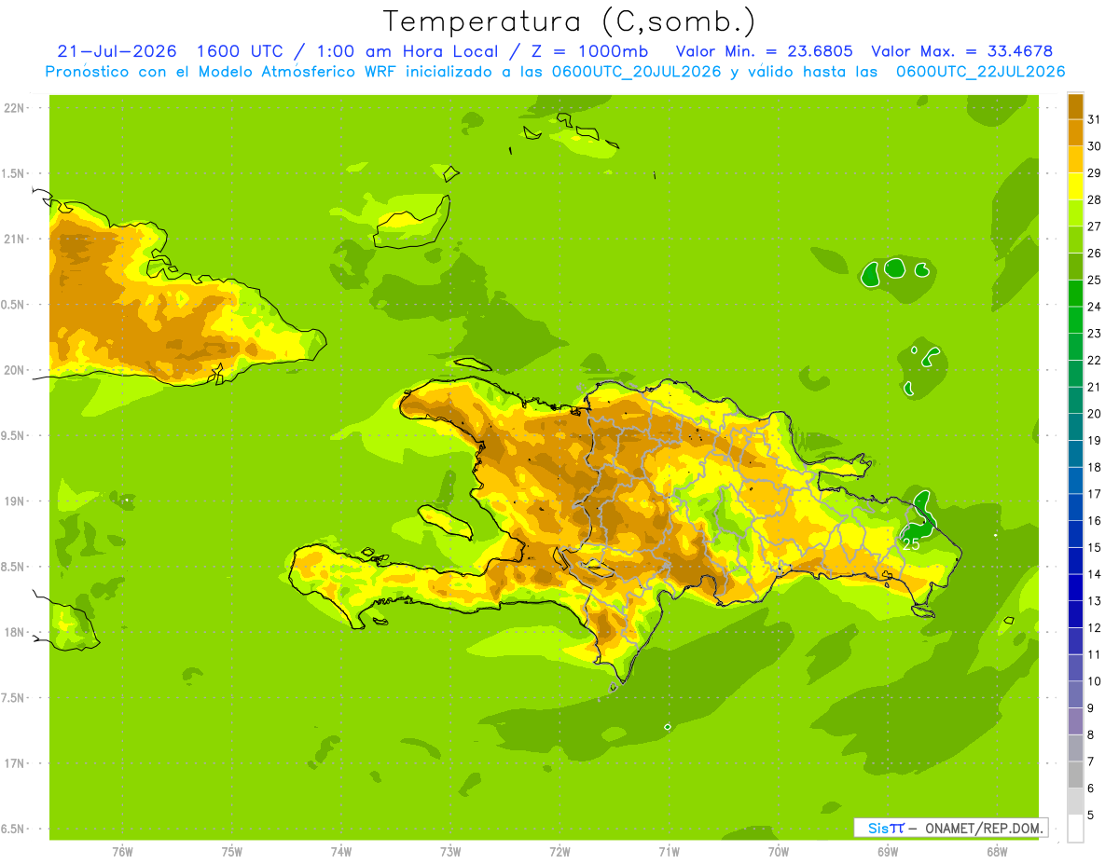Click the "ONAMET/REP.DOM." credit label
Viewport: 1119px width, 864px height.
click(x=985, y=828)
